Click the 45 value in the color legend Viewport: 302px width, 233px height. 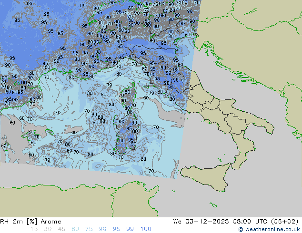pos(61,229)
